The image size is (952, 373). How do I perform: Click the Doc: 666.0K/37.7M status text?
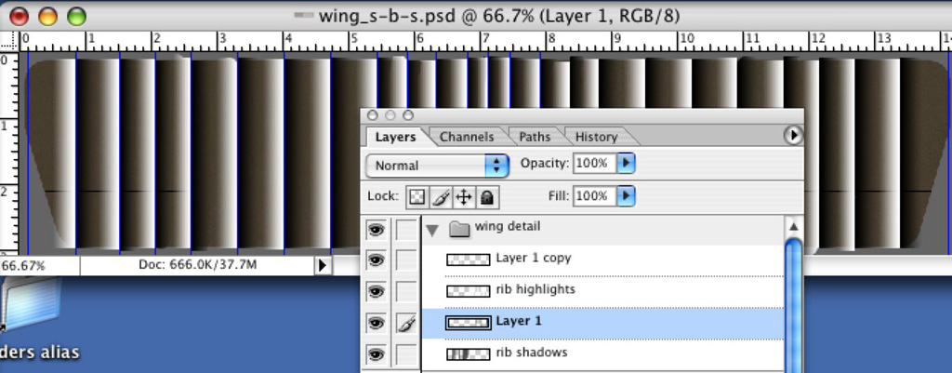click(197, 265)
